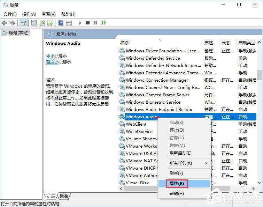Screen dimensions: 263x207
Task: Sort by the 名称 column header
Action: coord(160,43)
